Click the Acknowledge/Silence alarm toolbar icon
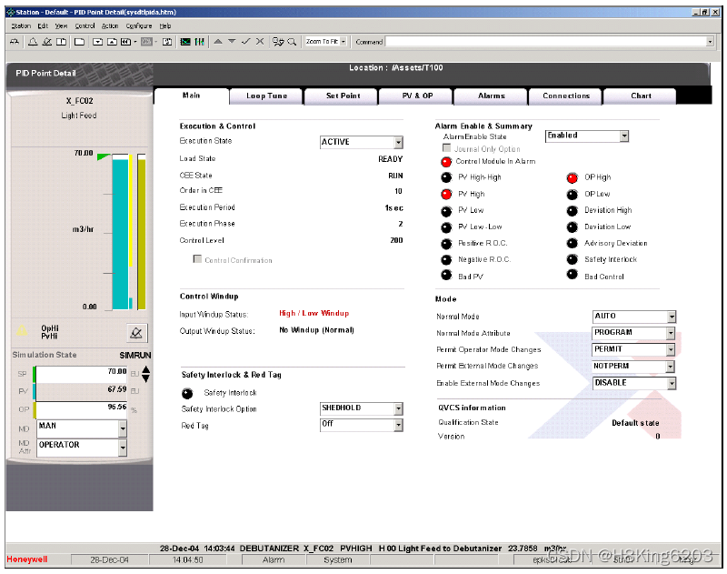The height and width of the screenshot is (574, 727). point(47,42)
